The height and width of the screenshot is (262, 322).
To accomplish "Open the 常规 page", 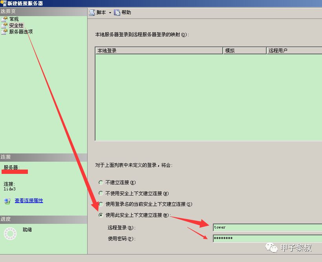I will [14, 19].
